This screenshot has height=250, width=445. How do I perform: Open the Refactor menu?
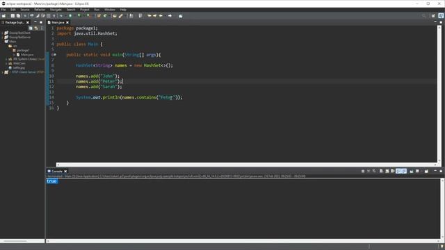(x=40, y=10)
